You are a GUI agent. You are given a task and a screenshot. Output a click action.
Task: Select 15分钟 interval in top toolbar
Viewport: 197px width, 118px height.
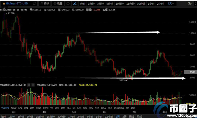[131, 3]
